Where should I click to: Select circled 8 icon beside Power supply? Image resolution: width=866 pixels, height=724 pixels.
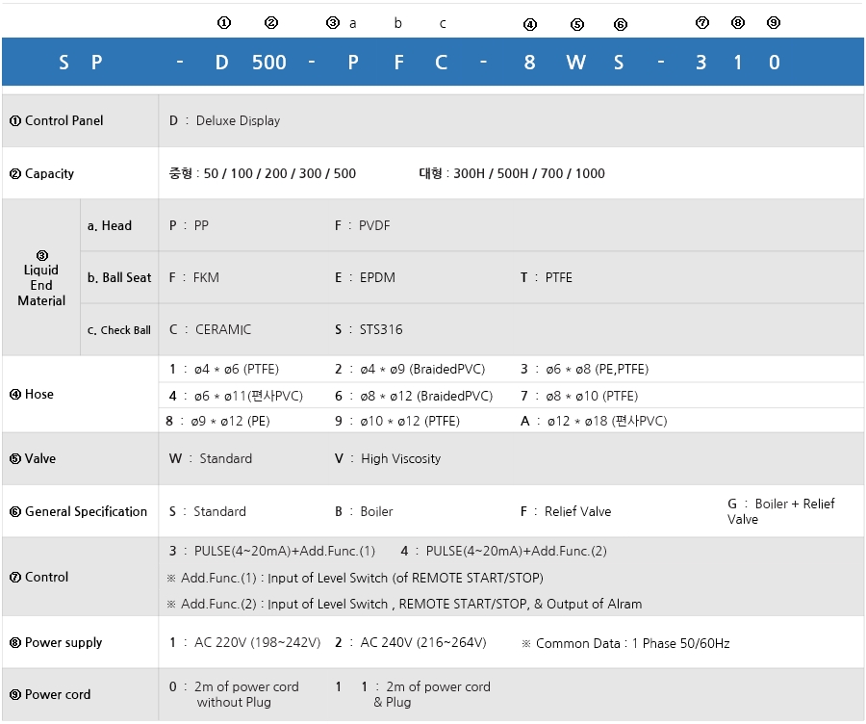(x=15, y=643)
